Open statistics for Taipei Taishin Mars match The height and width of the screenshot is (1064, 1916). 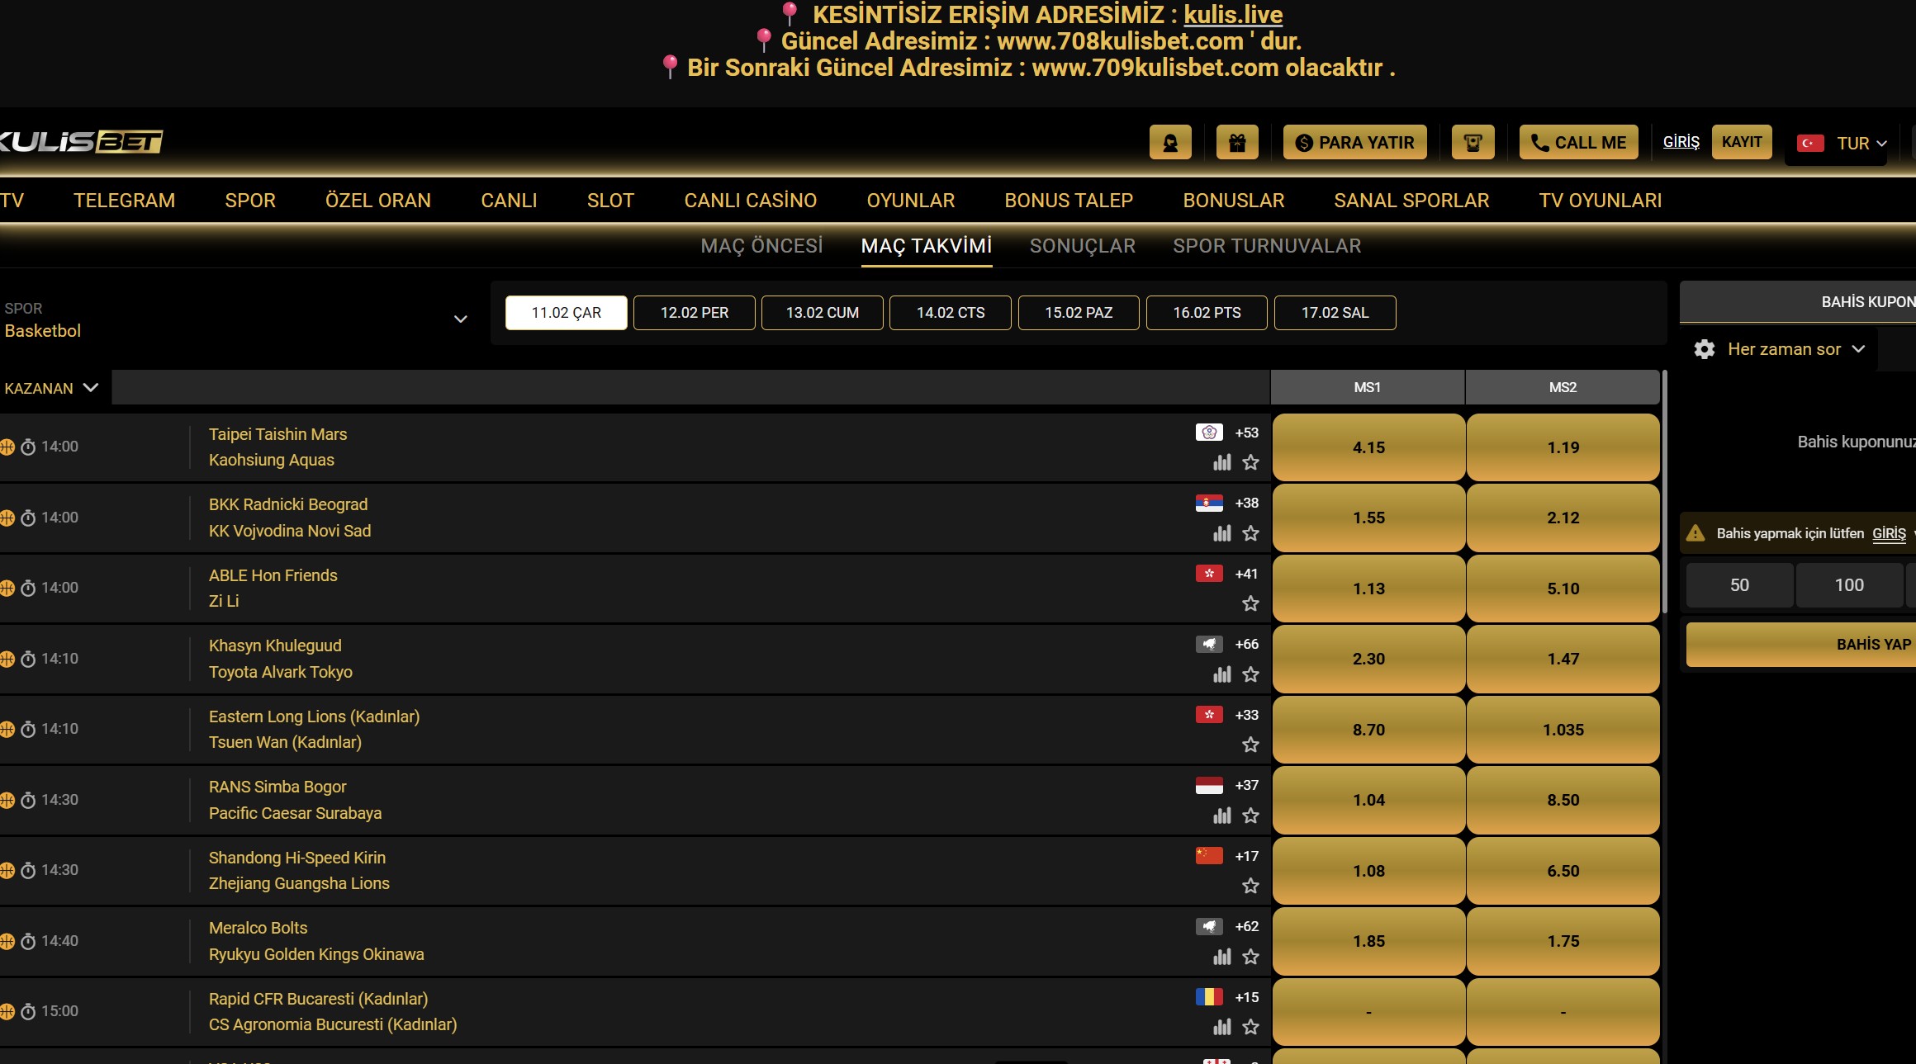click(1221, 462)
